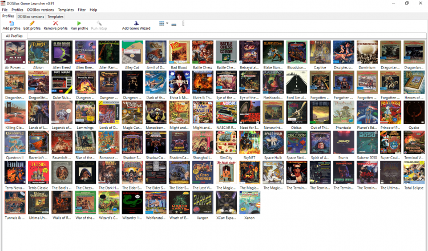Select the Captive game thumbnail
428x251 pixels.
(320, 52)
